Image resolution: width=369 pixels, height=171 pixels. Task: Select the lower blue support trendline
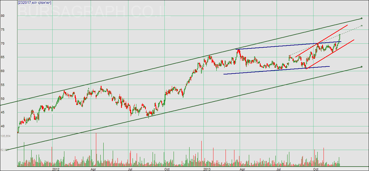(x=277, y=70)
